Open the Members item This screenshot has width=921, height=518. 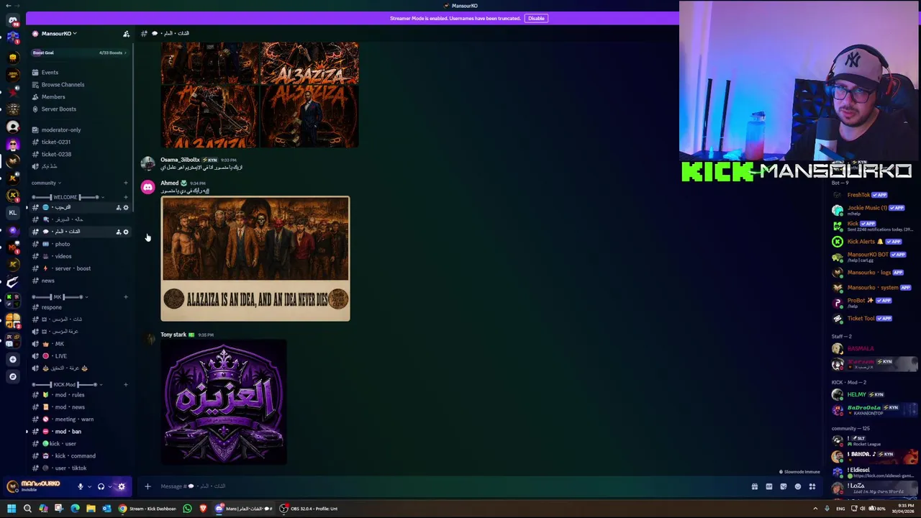coord(79,97)
